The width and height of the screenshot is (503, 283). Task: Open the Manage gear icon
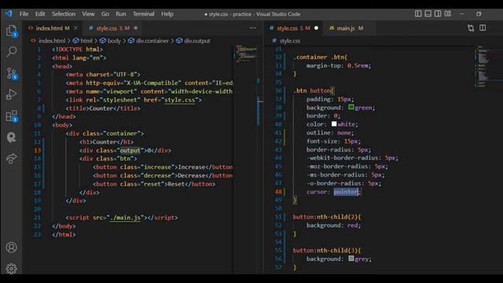coord(12,268)
